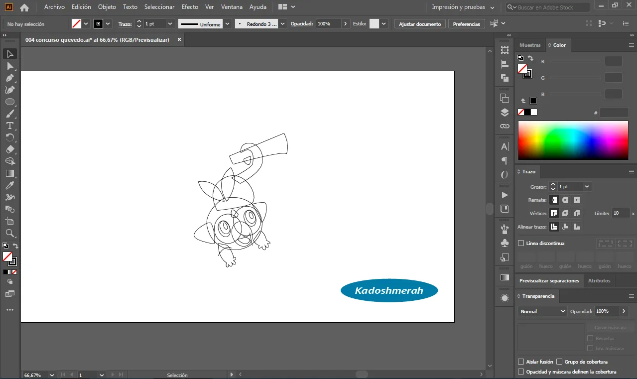Select the Artboard tool
Viewport: 637px width, 379px height.
click(9, 221)
